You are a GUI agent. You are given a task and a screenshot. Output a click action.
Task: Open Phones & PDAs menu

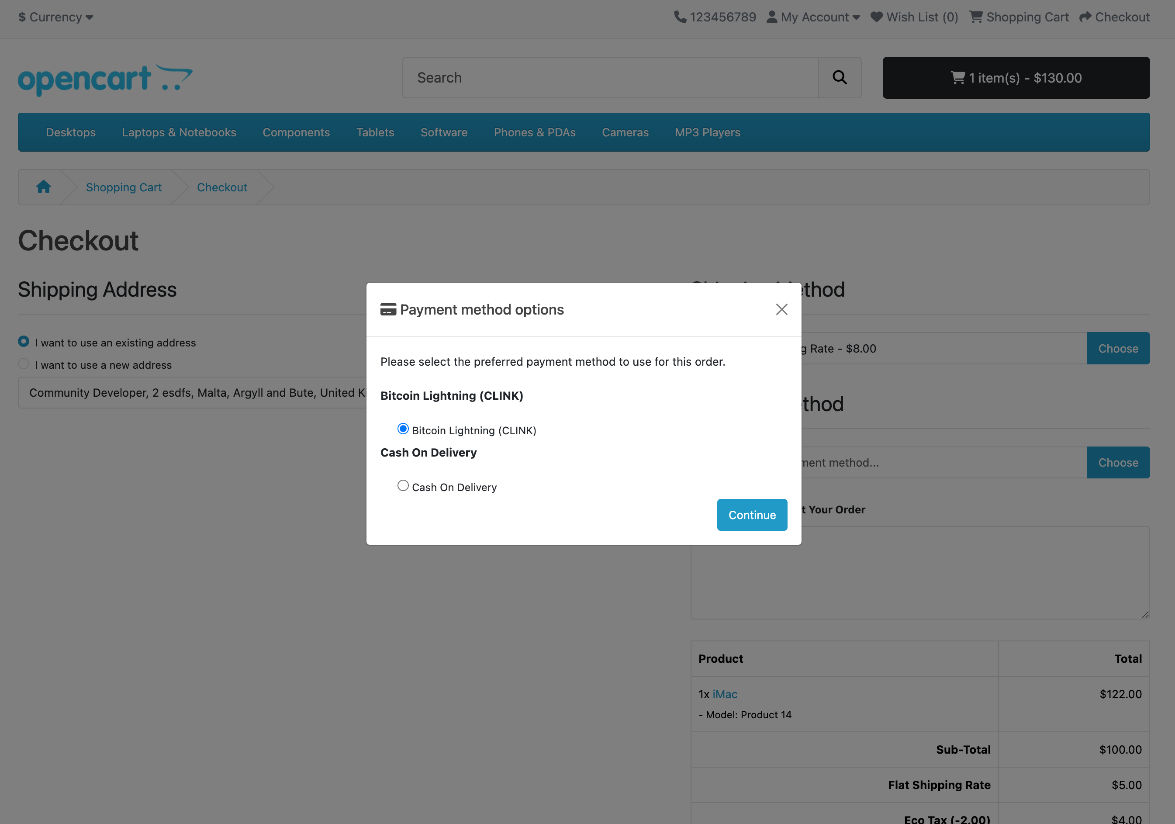pyautogui.click(x=535, y=132)
